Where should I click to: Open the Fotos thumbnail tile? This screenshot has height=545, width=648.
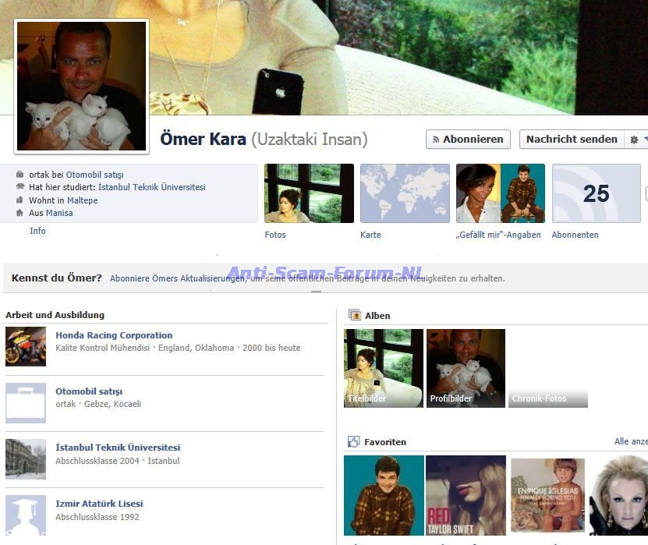[x=309, y=193]
